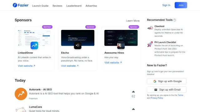200x112 pixels.
Task: Open the Fazier logo home link
Action: tap(21, 5)
